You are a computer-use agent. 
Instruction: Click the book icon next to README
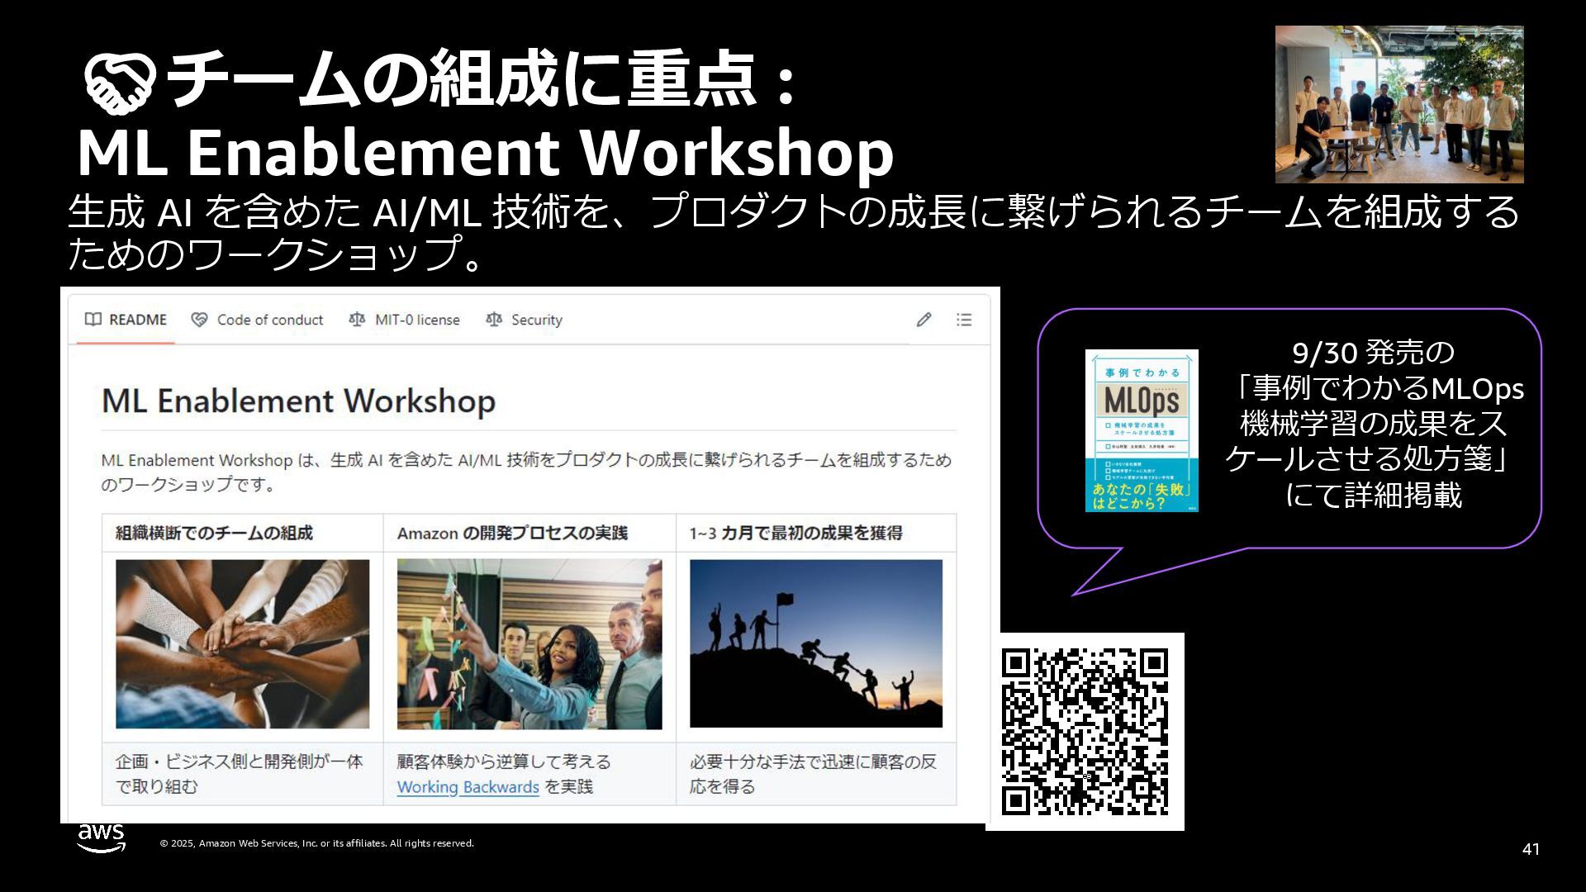click(x=93, y=320)
